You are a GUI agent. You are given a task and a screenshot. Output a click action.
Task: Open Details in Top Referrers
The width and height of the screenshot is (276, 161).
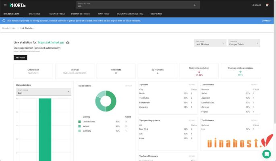(254, 121)
